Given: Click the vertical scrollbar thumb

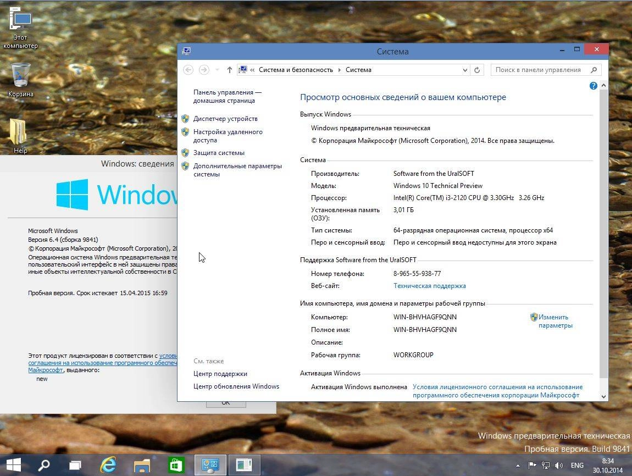Looking at the screenshot, I should click(x=603, y=234).
